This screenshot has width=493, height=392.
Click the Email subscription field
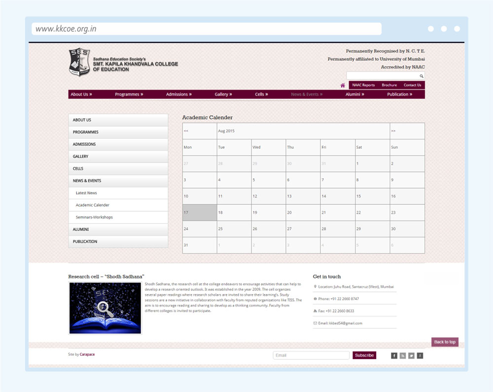tap(311, 355)
